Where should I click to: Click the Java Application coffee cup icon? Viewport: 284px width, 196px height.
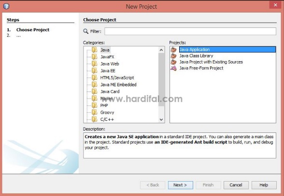pos(173,49)
